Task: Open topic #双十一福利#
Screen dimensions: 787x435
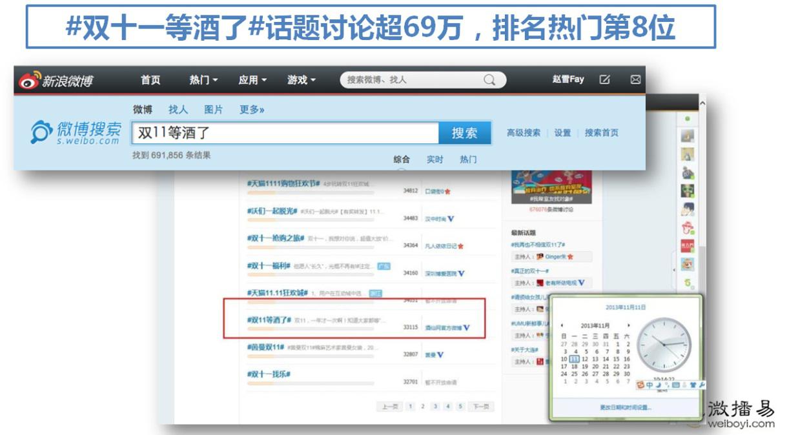Action: coord(268,265)
